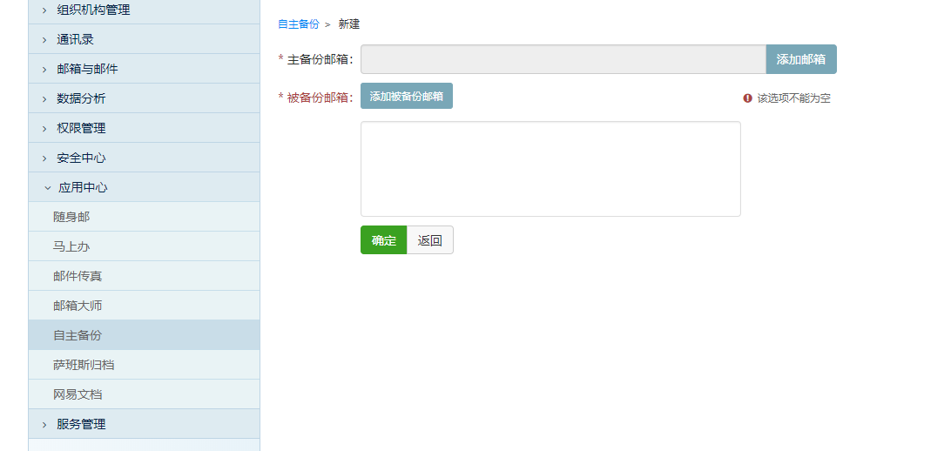Expand the 数据分析 sidebar section
The width and height of the screenshot is (951, 451).
tap(81, 98)
